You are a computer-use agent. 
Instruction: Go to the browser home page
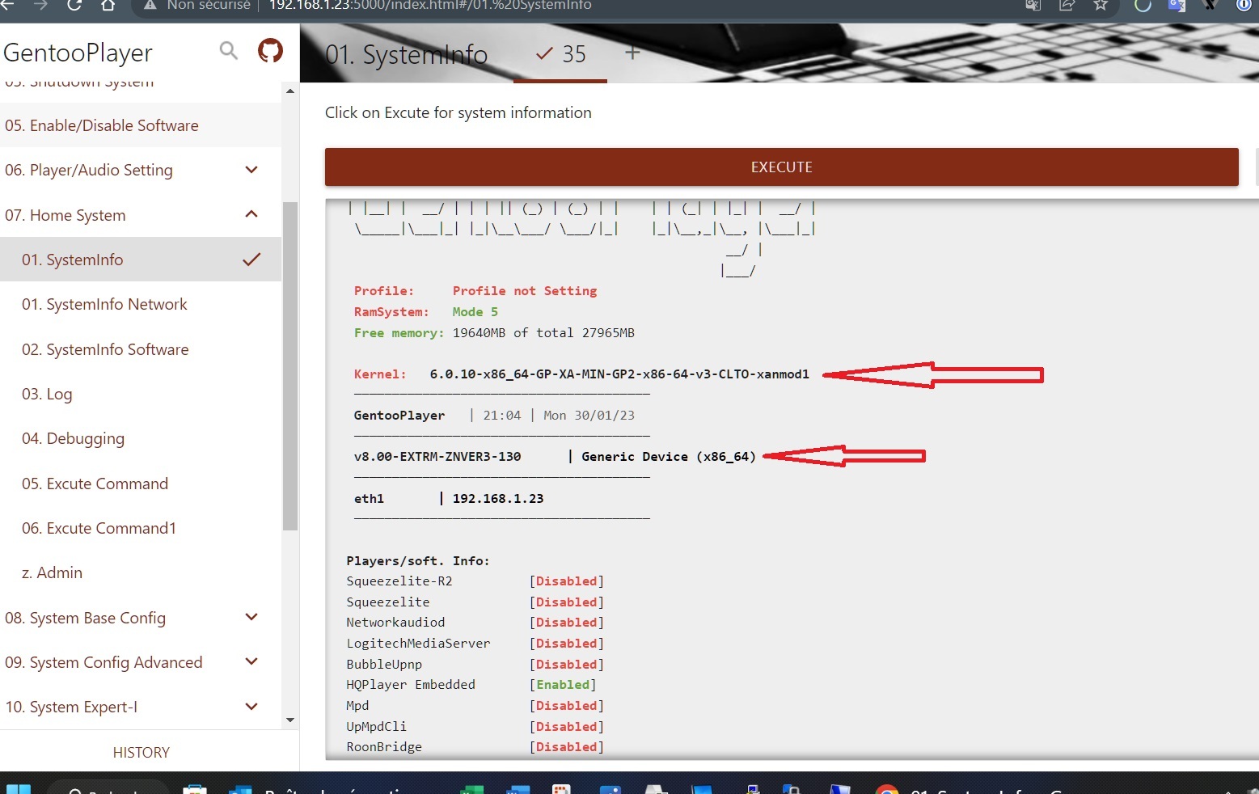click(x=108, y=5)
